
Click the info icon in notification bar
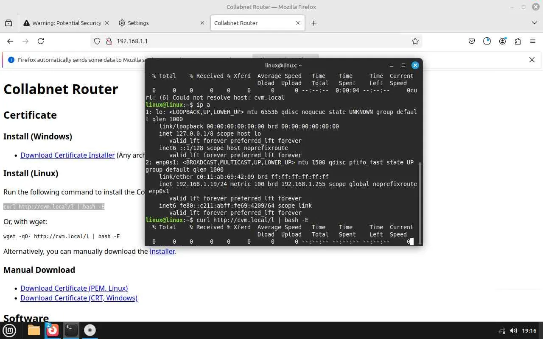point(11,60)
